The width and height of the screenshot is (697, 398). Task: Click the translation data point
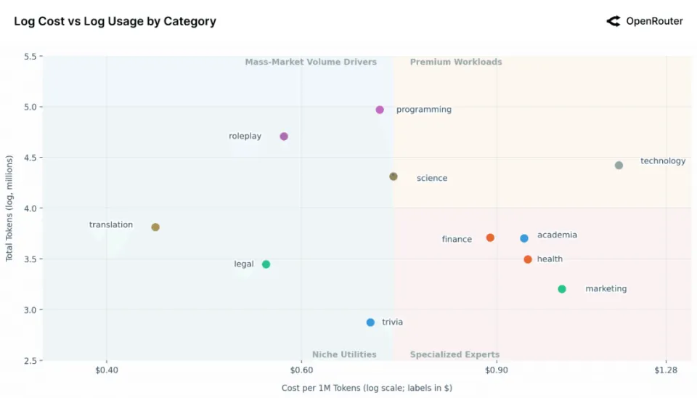pos(155,227)
